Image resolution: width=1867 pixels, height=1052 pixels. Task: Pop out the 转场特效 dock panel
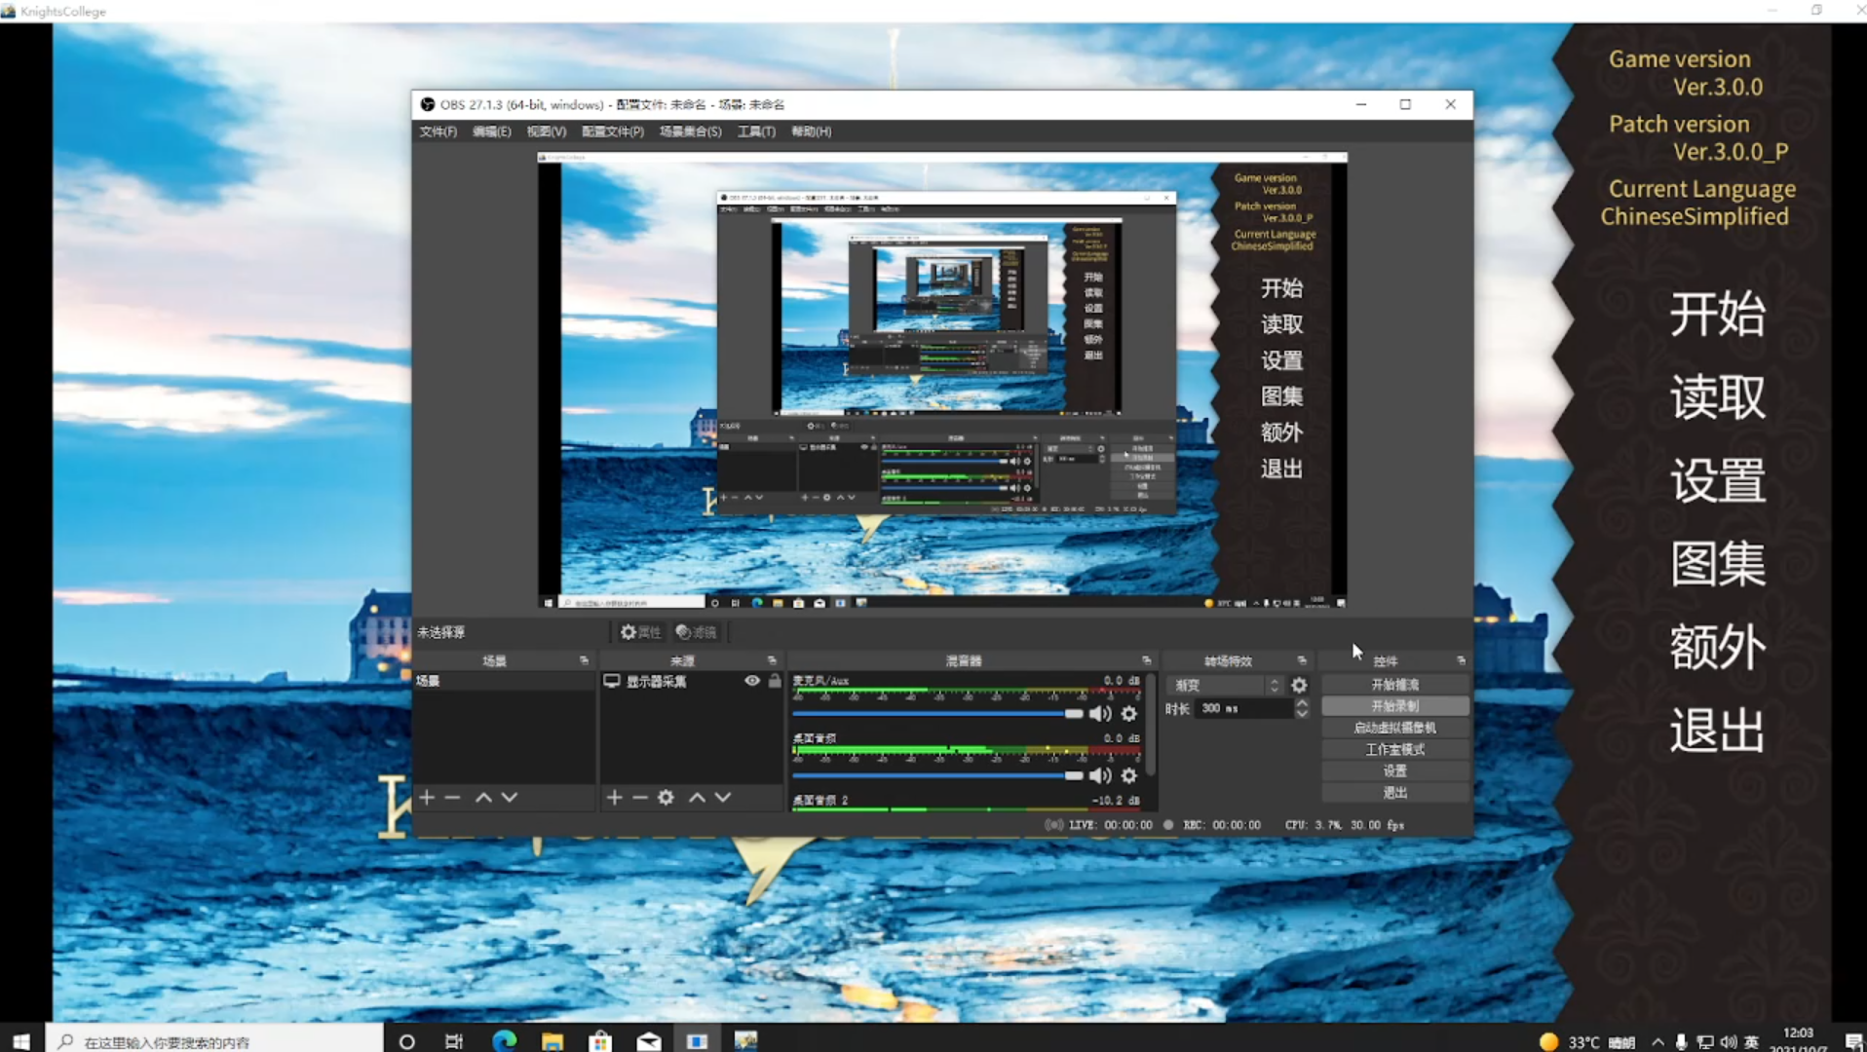1302,660
